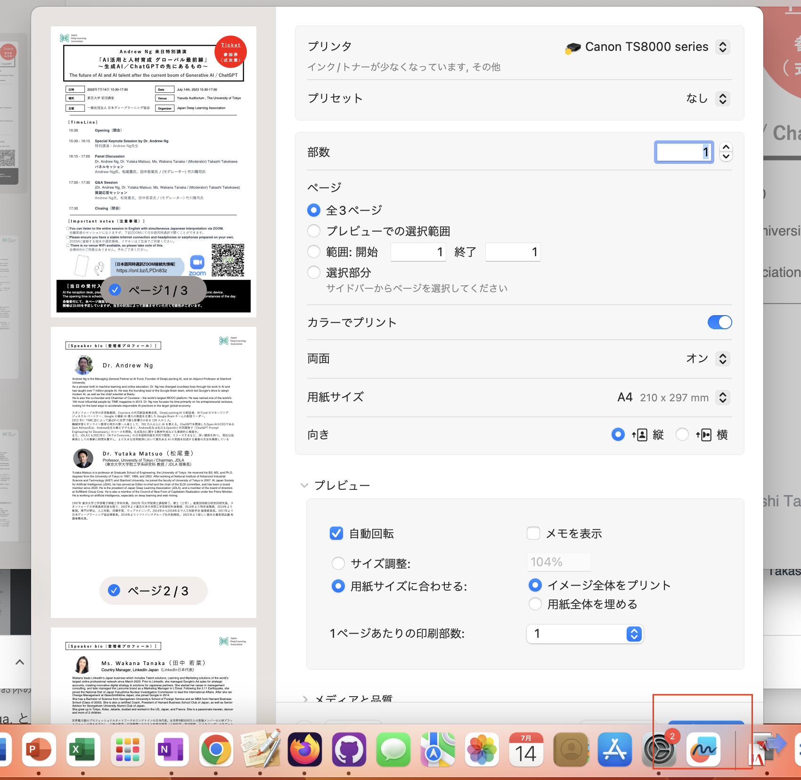Image resolution: width=801 pixels, height=780 pixels.
Task: Launch Firefox from the Dock
Action: 304,749
